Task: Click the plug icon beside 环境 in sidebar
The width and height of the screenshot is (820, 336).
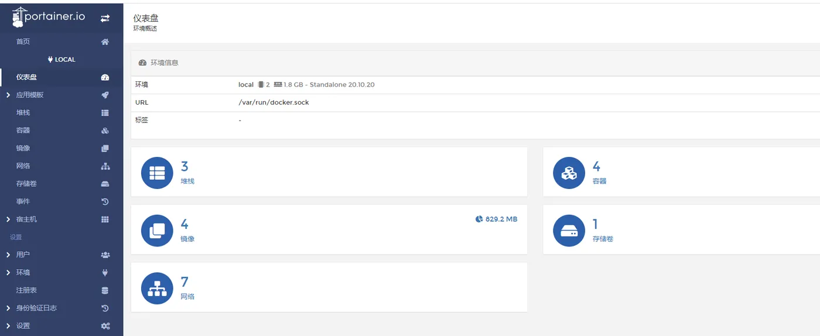Action: click(x=105, y=272)
